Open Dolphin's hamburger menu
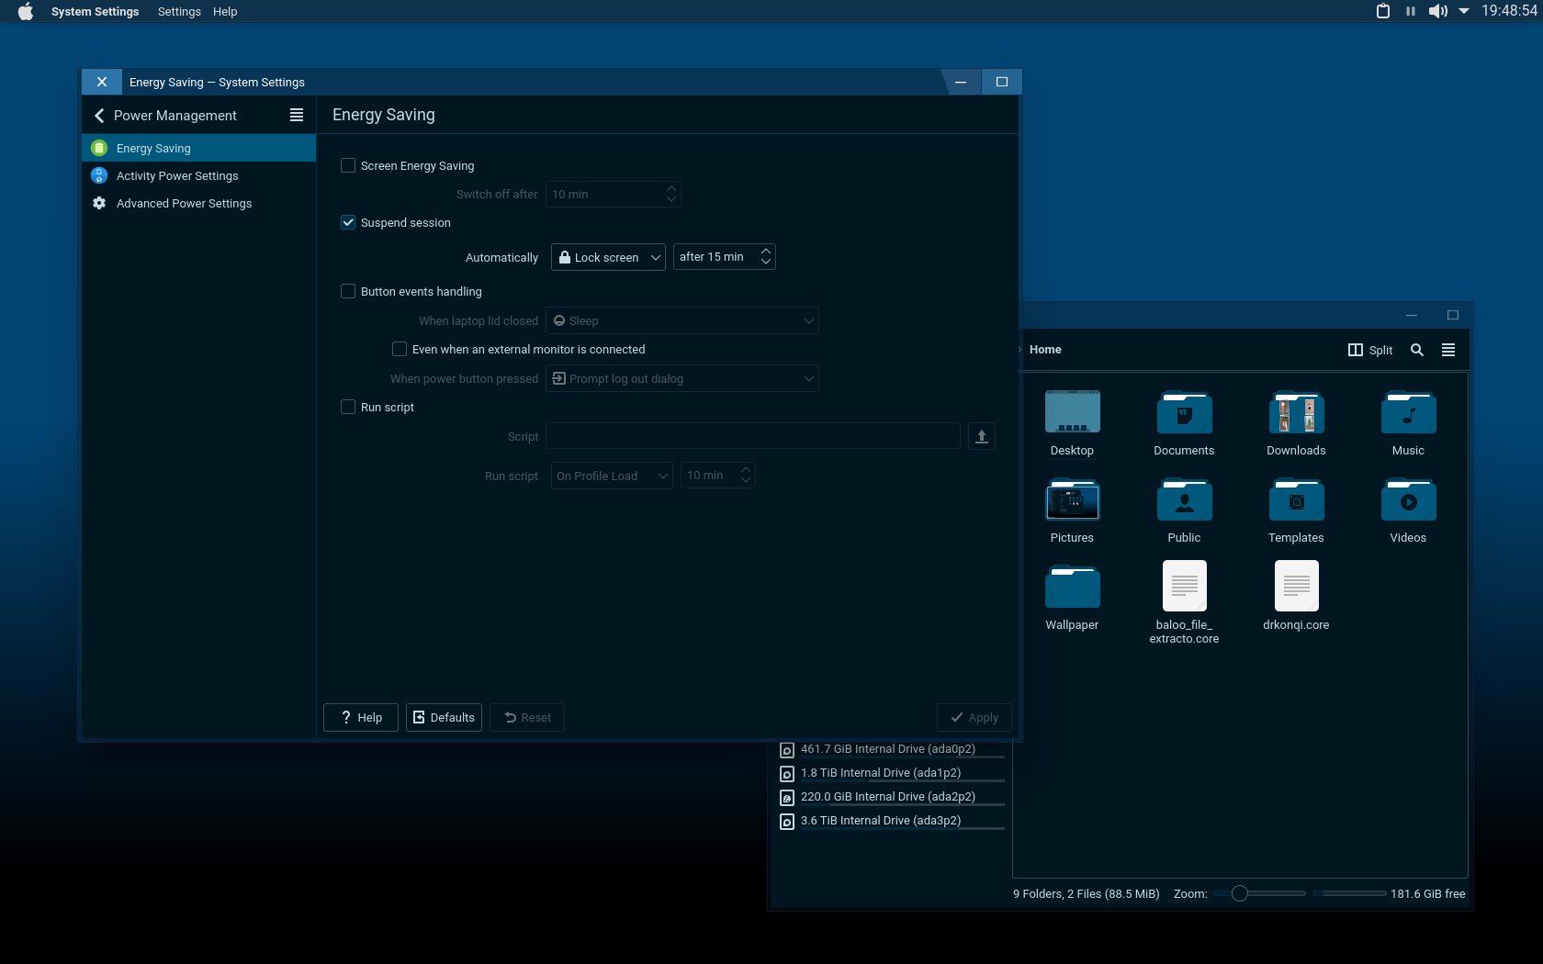Viewport: 1543px width, 964px height. pyautogui.click(x=1448, y=350)
